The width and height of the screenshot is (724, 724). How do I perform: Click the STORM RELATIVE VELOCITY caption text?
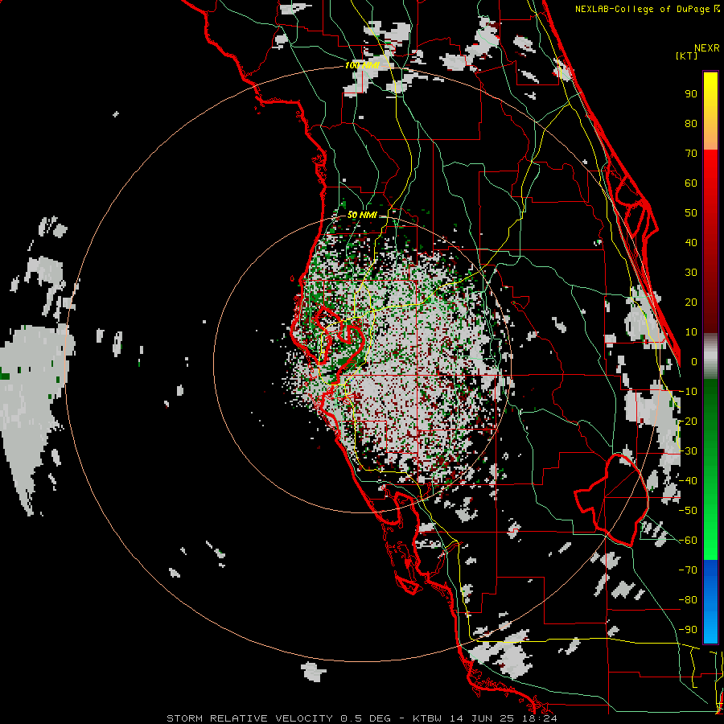(x=249, y=718)
